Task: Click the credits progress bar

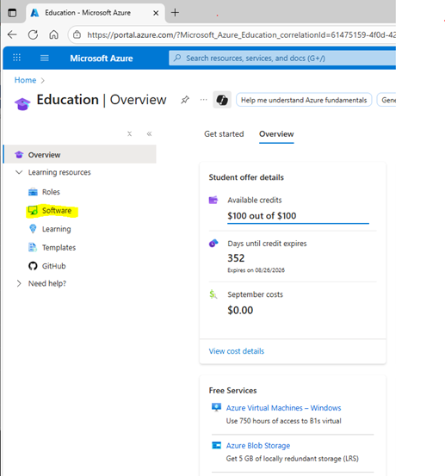Action: tap(298, 224)
